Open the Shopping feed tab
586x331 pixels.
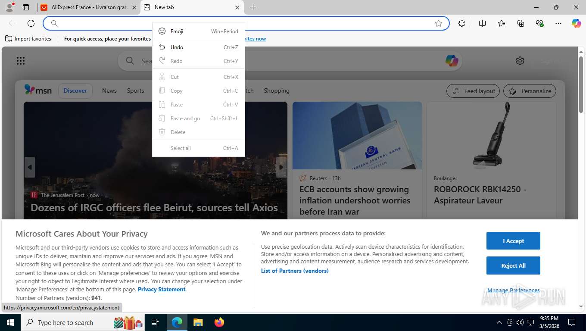(x=277, y=91)
